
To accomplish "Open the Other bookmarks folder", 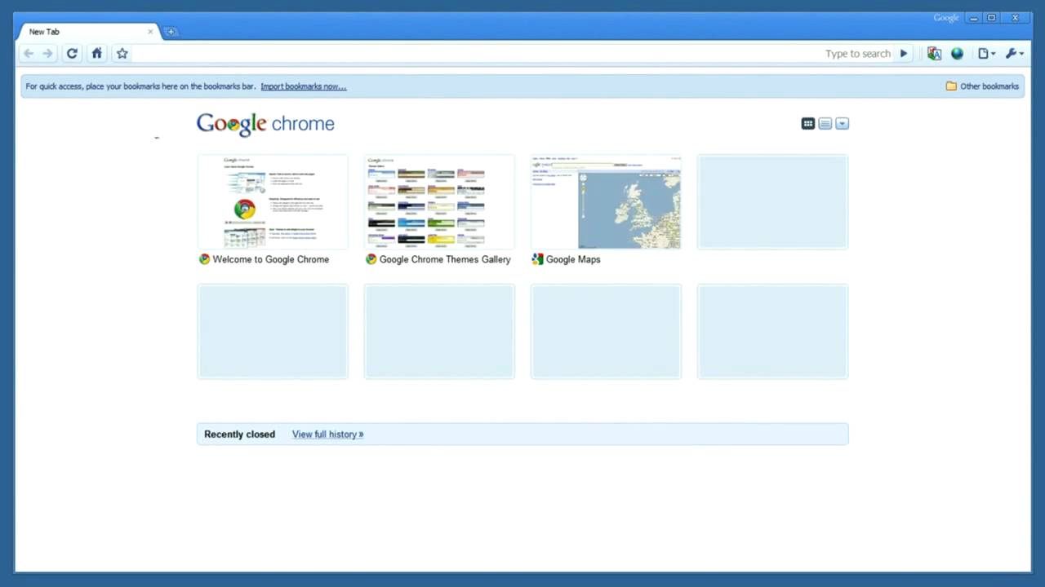I will [x=982, y=86].
